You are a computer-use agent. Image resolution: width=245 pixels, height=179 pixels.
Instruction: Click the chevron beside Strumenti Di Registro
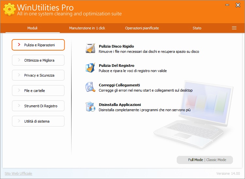pos(19,106)
